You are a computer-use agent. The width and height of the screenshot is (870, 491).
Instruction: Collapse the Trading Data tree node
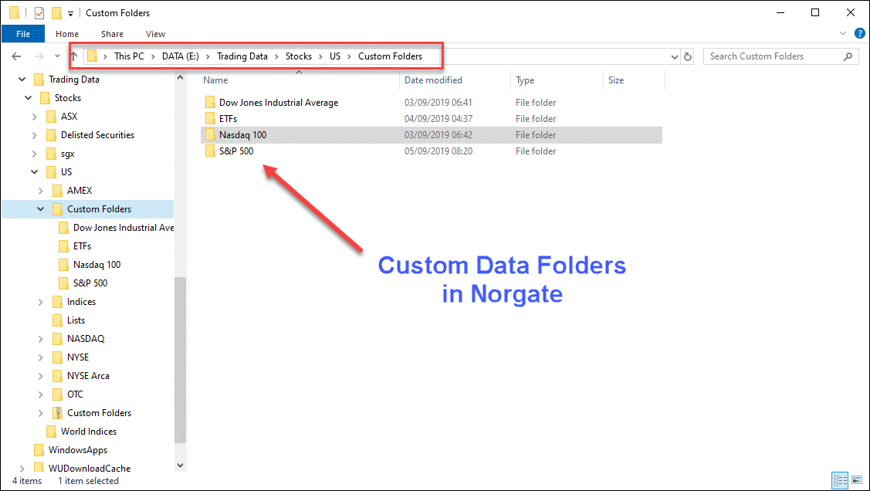coord(22,80)
